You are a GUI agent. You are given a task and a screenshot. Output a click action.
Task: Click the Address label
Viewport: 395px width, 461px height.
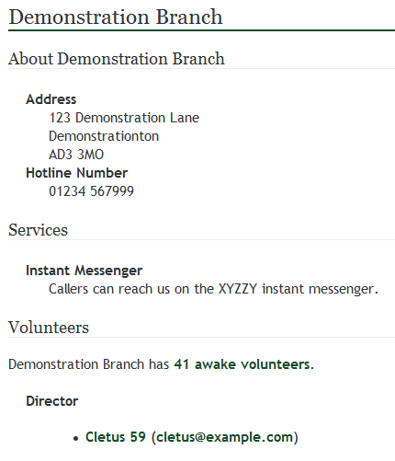[x=51, y=99]
